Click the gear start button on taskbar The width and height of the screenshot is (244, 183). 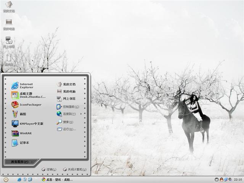pyautogui.click(x=6, y=180)
